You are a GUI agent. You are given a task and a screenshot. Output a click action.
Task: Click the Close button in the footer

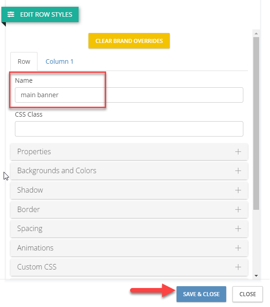[x=247, y=294]
